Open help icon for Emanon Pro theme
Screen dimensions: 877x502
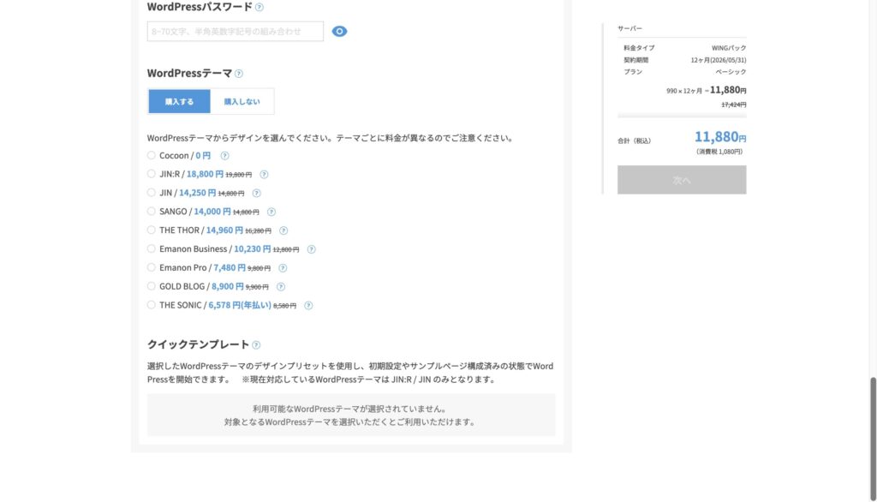(283, 268)
